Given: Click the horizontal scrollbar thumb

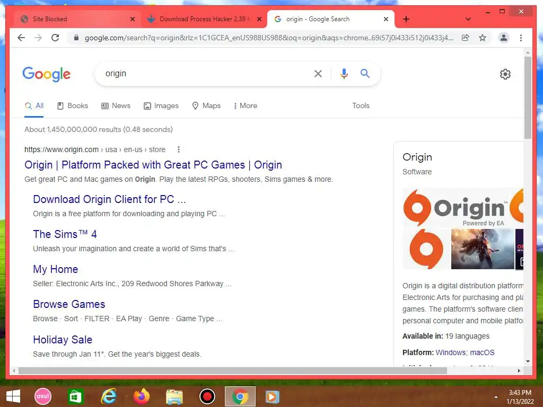Looking at the screenshot, I should [233, 370].
